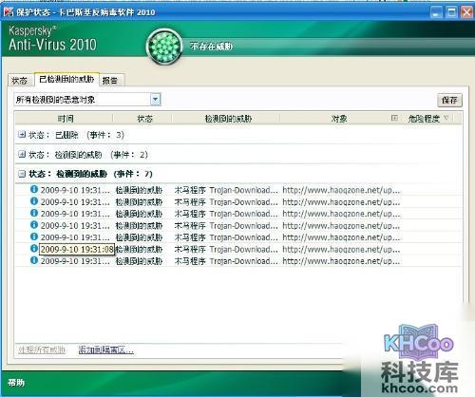Sort by the 时间 column header
The image size is (475, 397).
[66, 119]
